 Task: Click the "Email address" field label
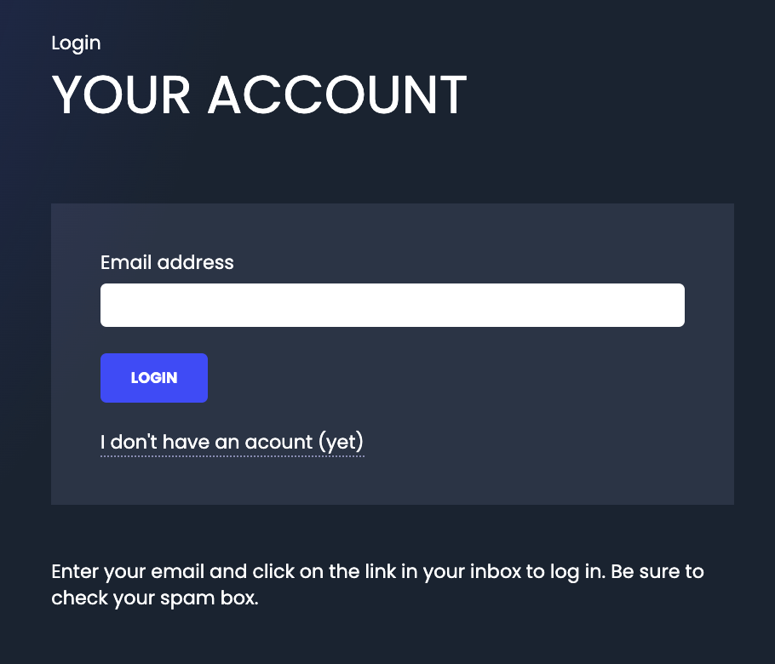click(167, 262)
